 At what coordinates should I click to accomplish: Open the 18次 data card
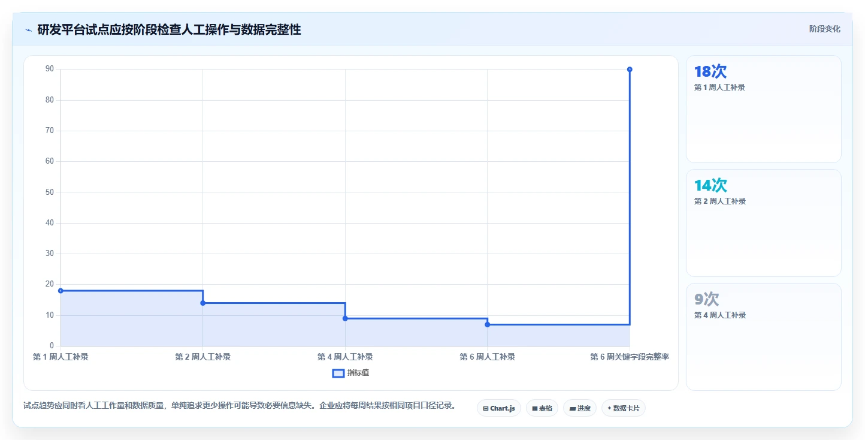point(763,109)
